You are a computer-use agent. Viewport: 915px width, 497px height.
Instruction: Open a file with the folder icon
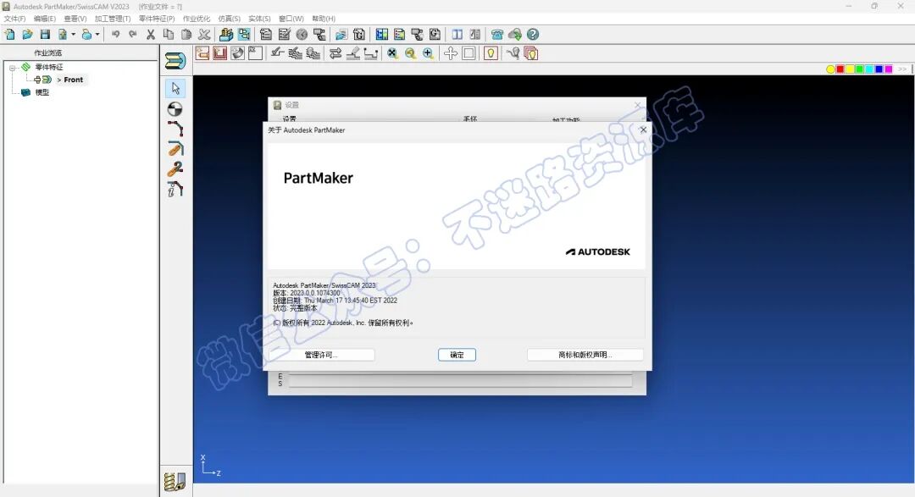27,35
